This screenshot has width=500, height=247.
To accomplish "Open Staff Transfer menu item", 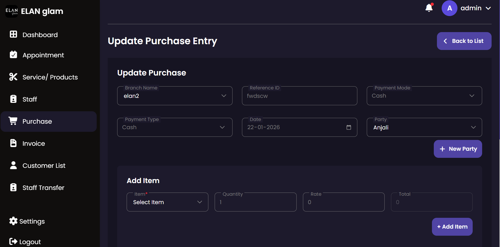I will pos(43,188).
